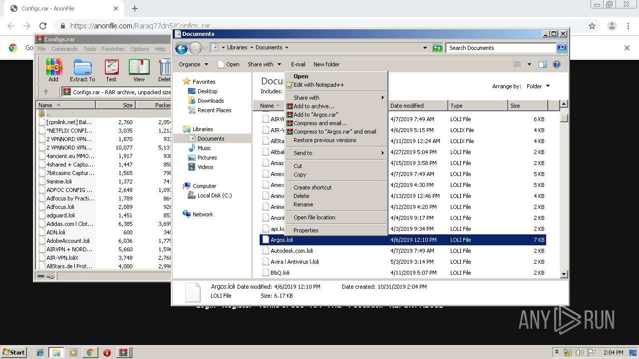
Task: Go up one level in WinRAR
Action: (46, 92)
